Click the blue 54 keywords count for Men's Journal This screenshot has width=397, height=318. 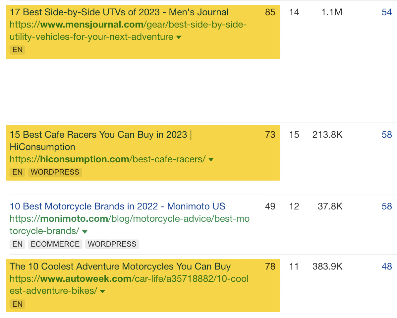coord(387,12)
